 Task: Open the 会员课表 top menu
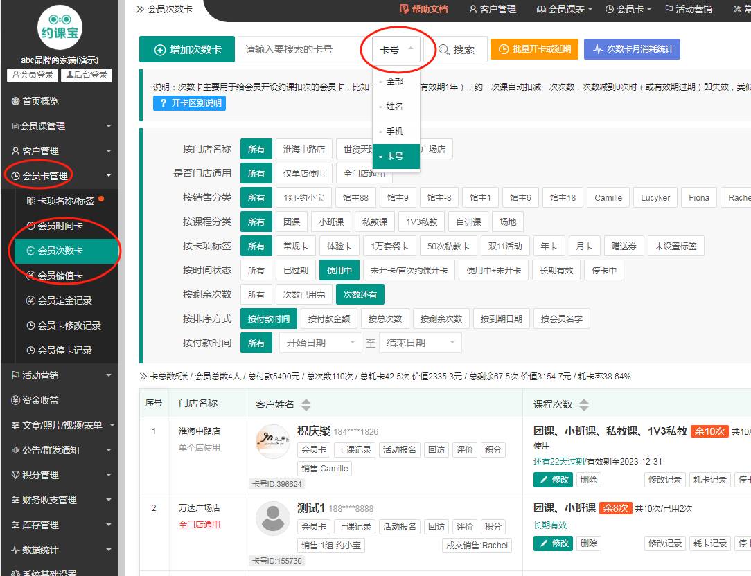[565, 9]
